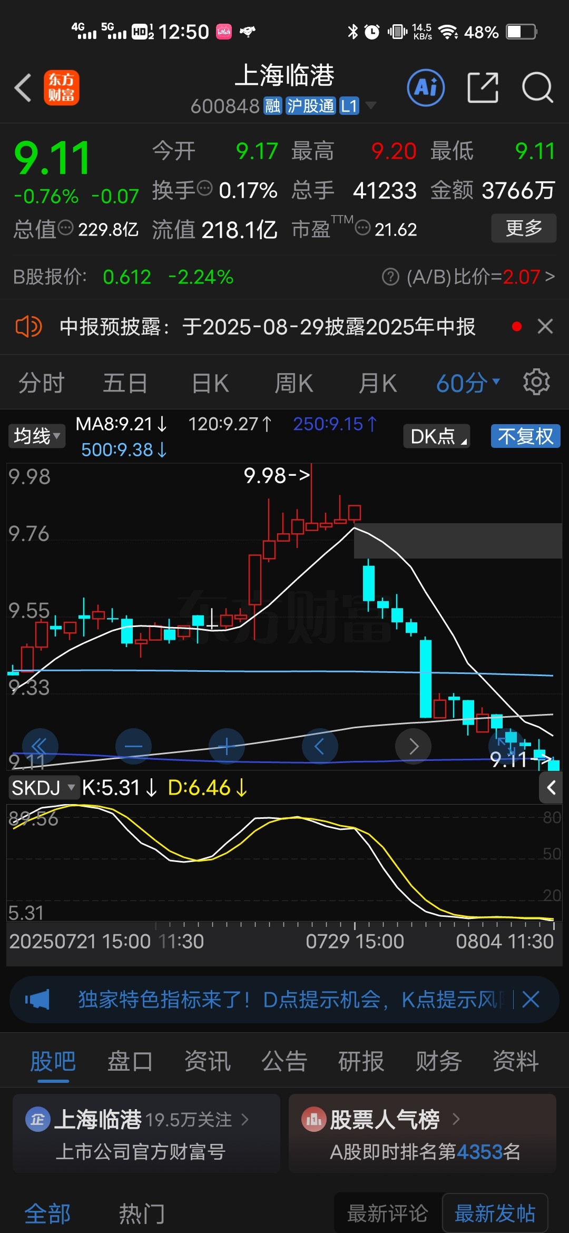Image resolution: width=569 pixels, height=1233 pixels.
Task: Open 上海临港 官方财富号 chevron
Action: pyautogui.click(x=245, y=1119)
